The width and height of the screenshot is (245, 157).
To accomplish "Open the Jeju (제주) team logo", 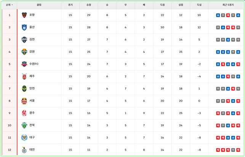I will [24, 76].
